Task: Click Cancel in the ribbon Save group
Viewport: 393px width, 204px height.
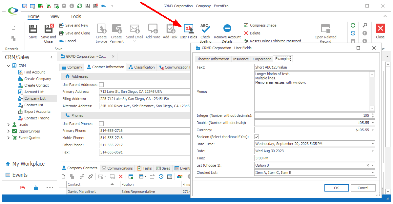Action: (x=68, y=41)
